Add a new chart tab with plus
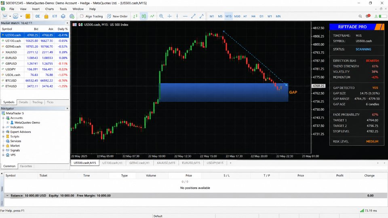The height and width of the screenshot is (218, 388). tap(230, 163)
